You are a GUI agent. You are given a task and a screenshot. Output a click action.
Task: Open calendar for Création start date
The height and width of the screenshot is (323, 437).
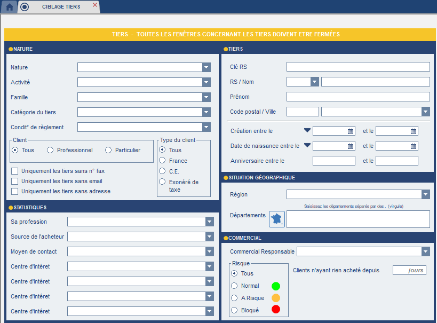pos(351,131)
